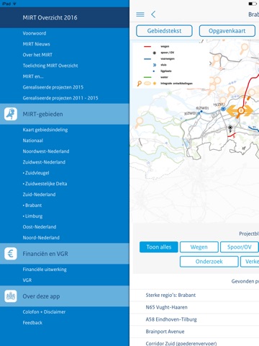Open Gerealiseerde projecten 2015

click(x=53, y=87)
